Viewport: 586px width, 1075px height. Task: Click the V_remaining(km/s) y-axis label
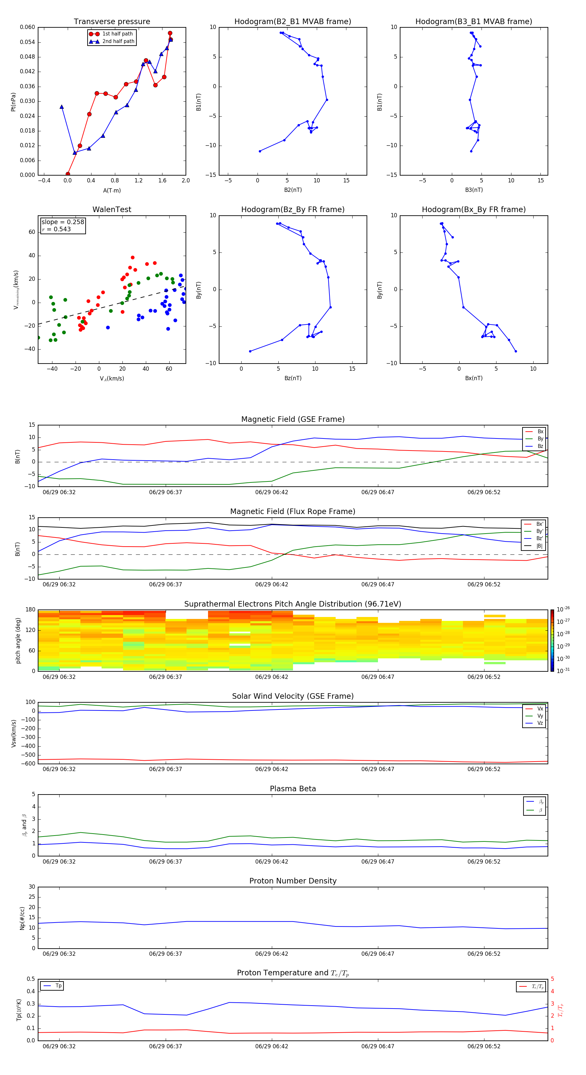(16, 290)
